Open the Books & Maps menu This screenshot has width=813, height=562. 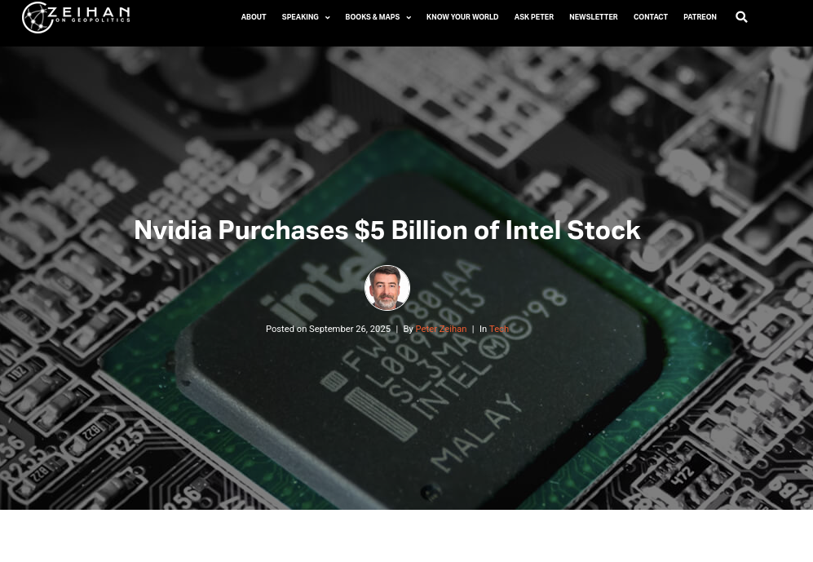373,17
